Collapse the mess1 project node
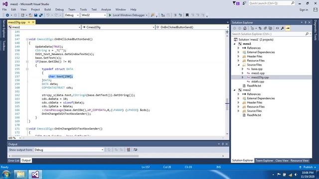The width and height of the screenshot is (319, 179). click(x=235, y=44)
